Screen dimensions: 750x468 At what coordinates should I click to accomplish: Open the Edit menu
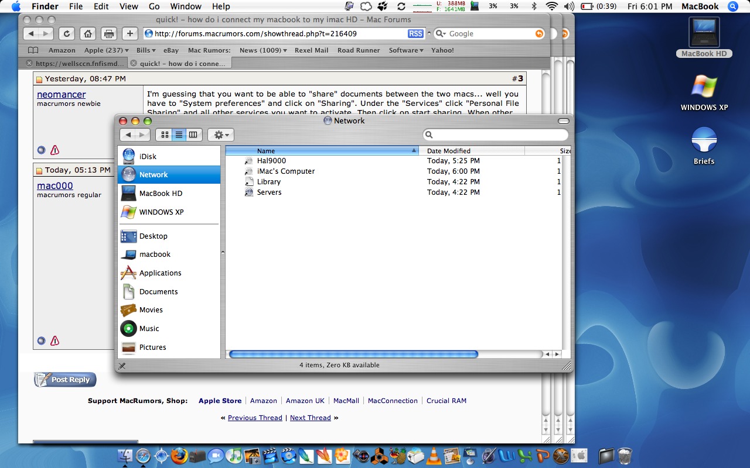tap(101, 6)
